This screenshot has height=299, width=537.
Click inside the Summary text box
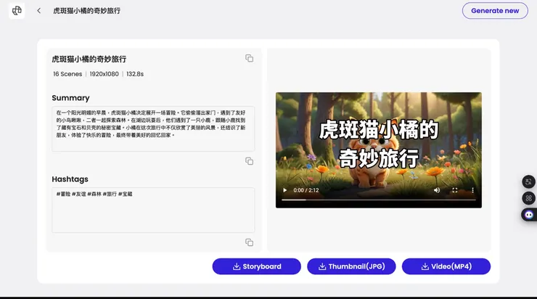click(x=153, y=128)
